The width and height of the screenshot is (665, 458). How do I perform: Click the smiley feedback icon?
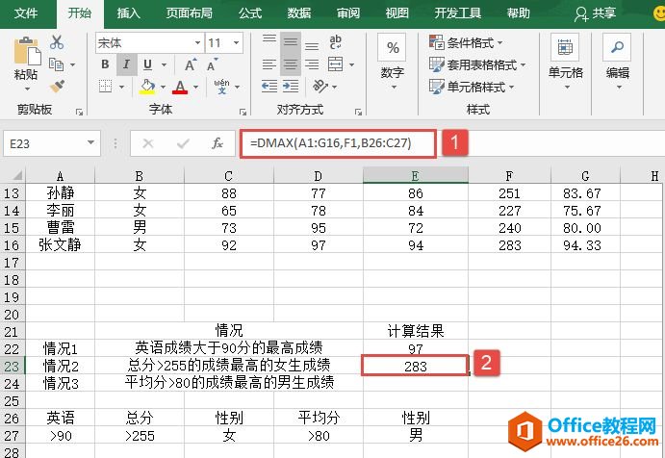[659, 13]
